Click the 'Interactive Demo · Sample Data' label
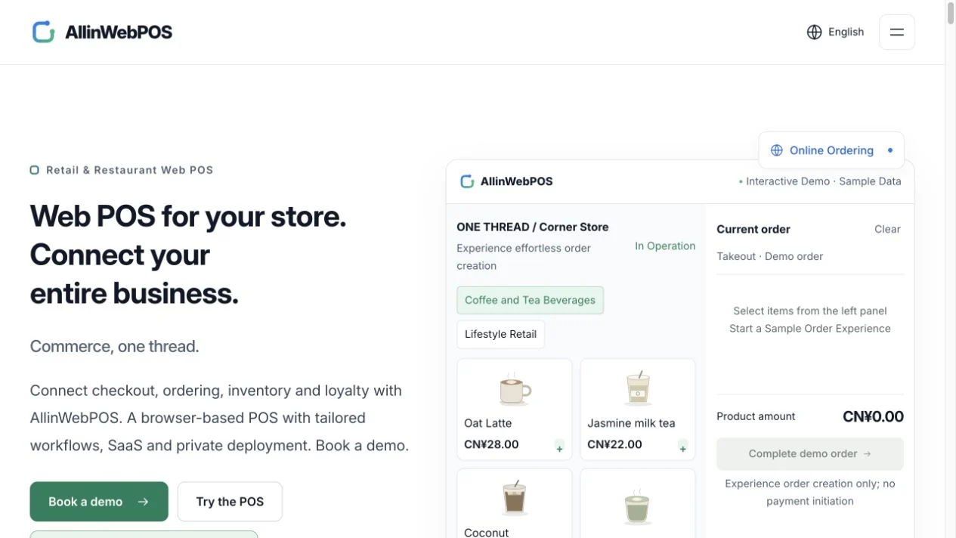Viewport: 956px width, 538px height. pos(820,181)
